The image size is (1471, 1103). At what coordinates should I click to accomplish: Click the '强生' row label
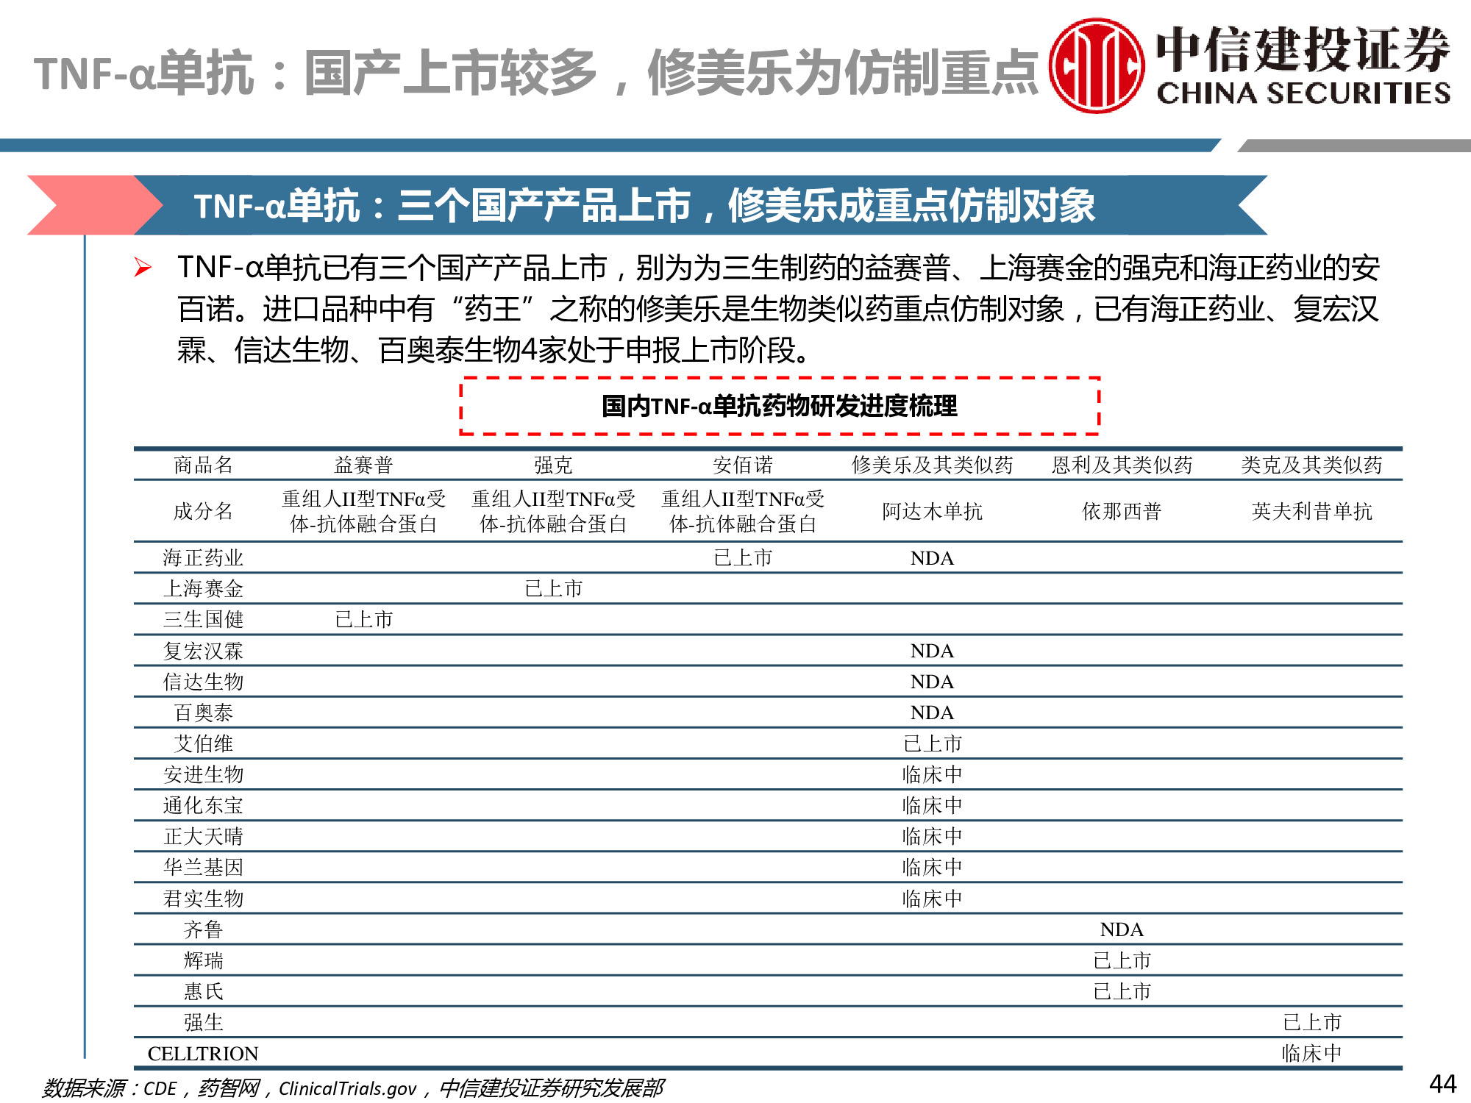pyautogui.click(x=203, y=1022)
